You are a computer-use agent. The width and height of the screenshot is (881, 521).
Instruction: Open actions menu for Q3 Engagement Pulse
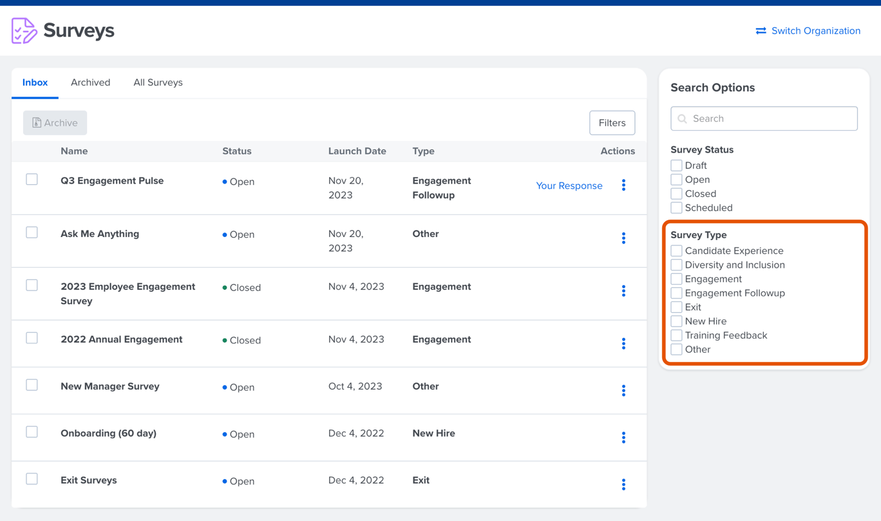pos(623,185)
